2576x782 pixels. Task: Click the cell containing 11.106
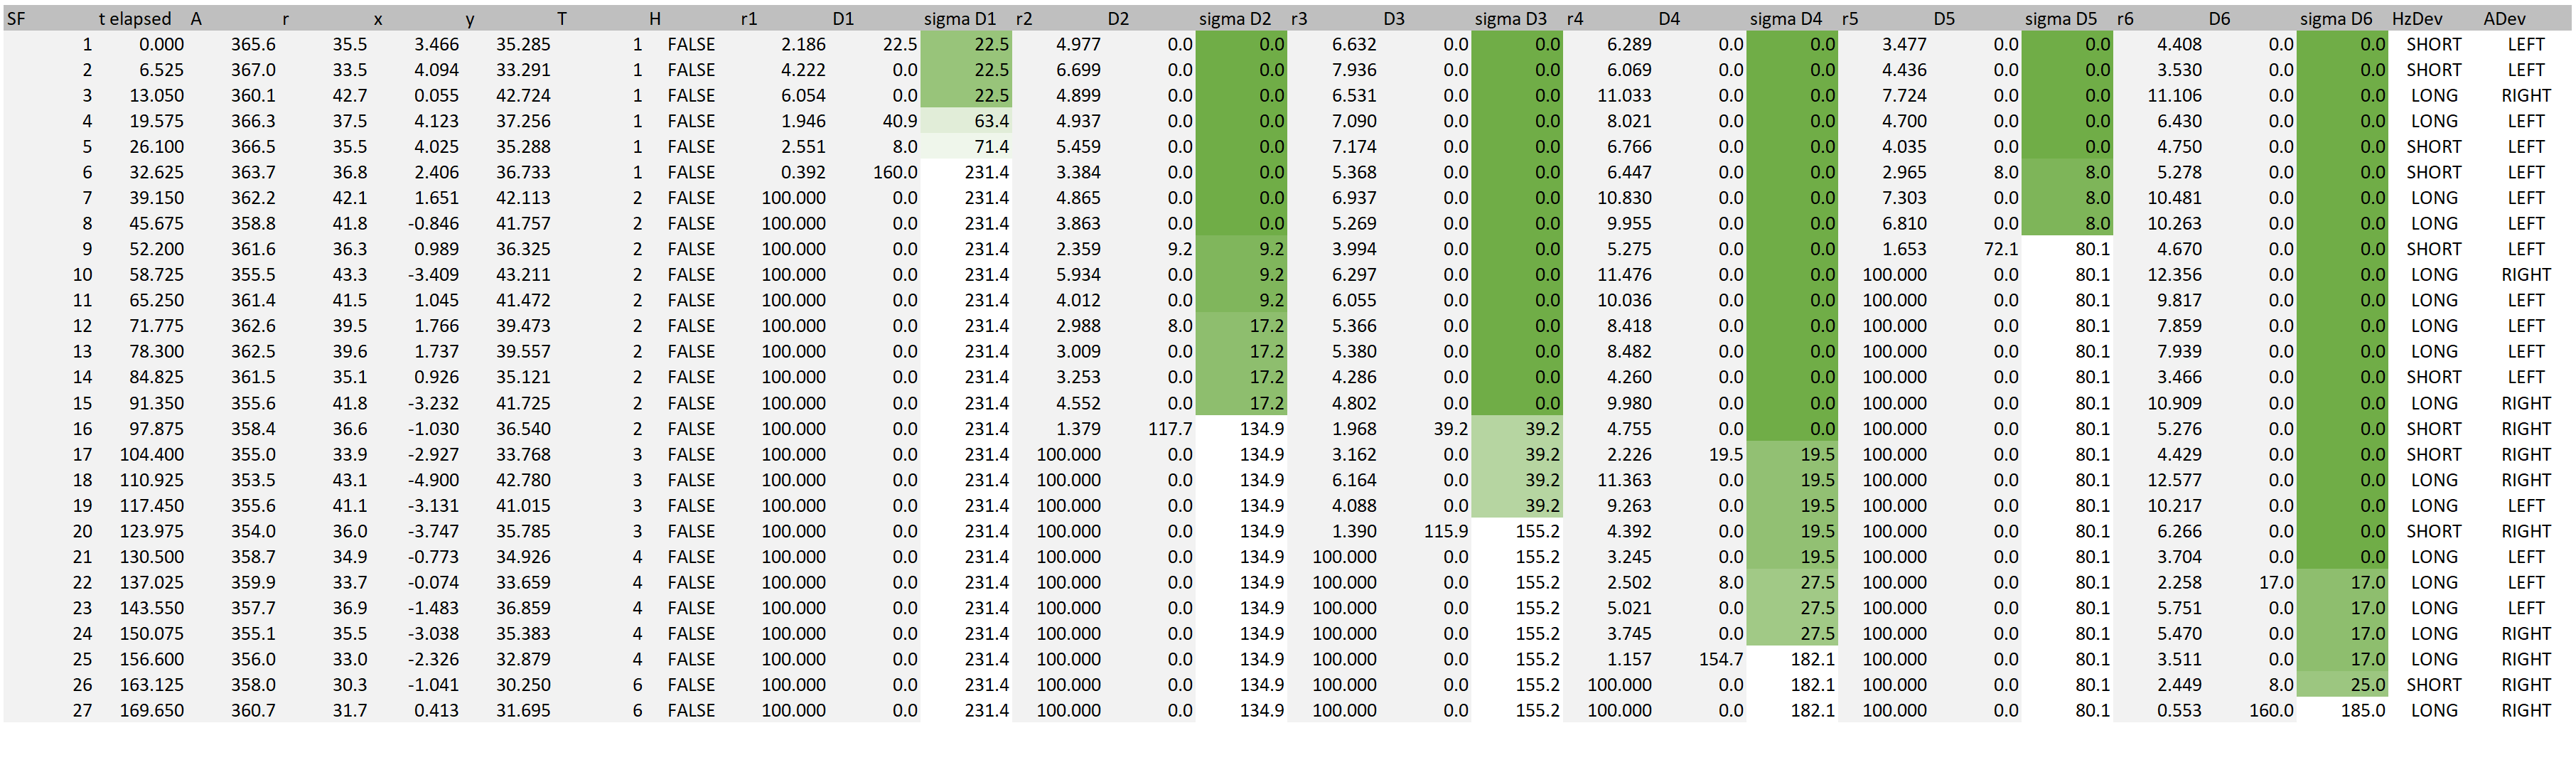pos(2175,96)
